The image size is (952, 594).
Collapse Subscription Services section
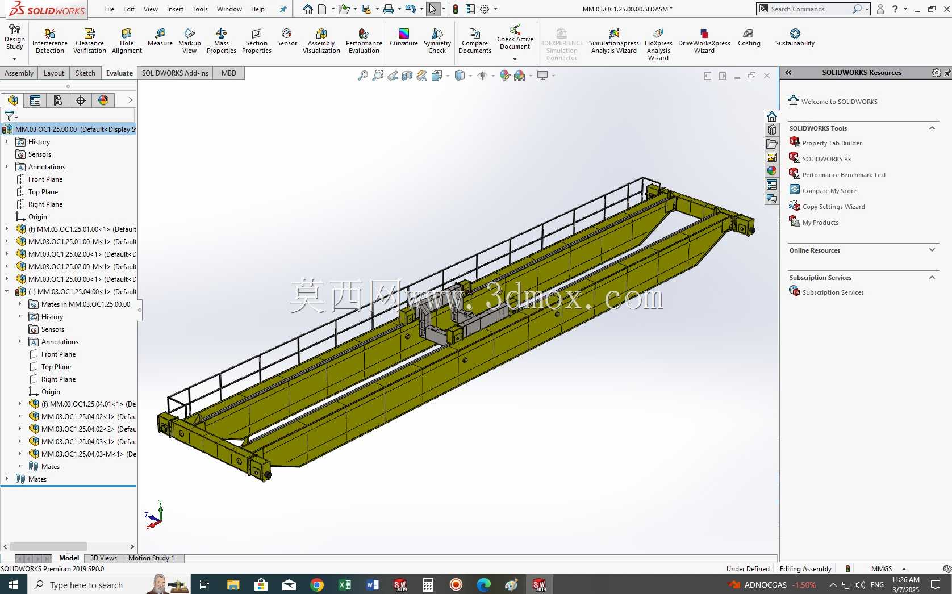(932, 278)
